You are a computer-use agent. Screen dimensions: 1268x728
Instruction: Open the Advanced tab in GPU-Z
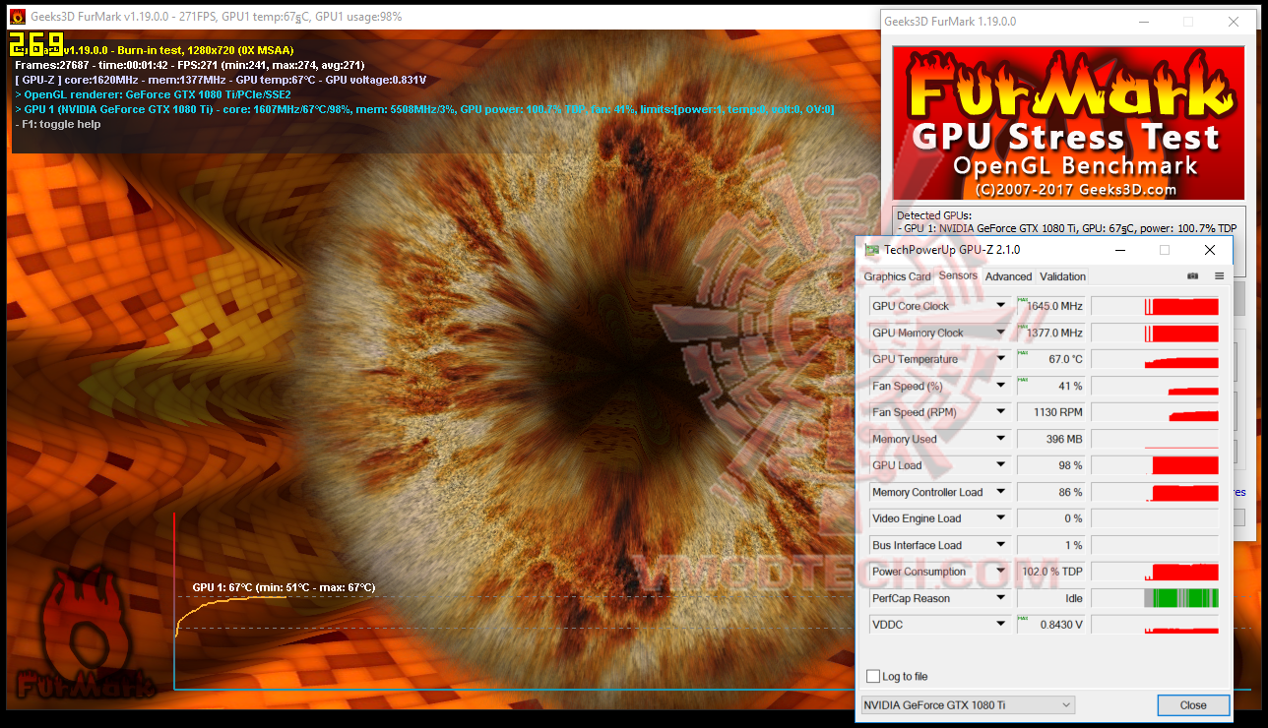(1008, 276)
